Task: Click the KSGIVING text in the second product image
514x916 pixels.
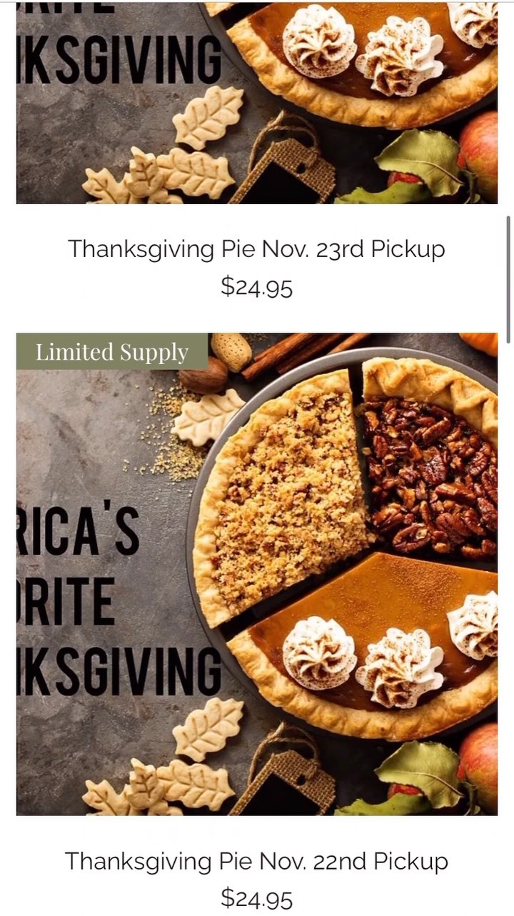Action: click(119, 671)
